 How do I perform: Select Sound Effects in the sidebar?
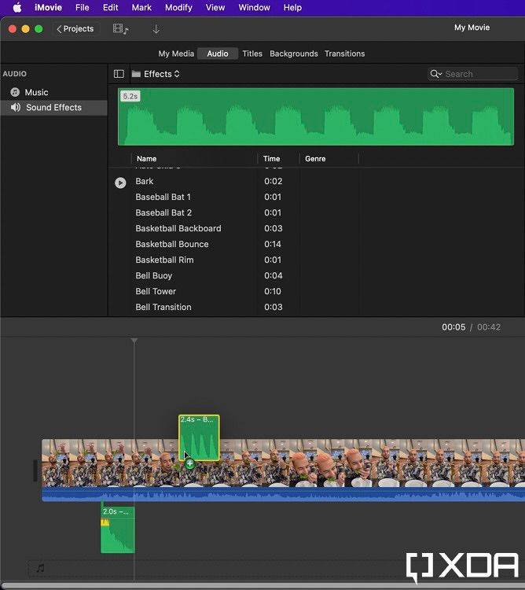(53, 108)
